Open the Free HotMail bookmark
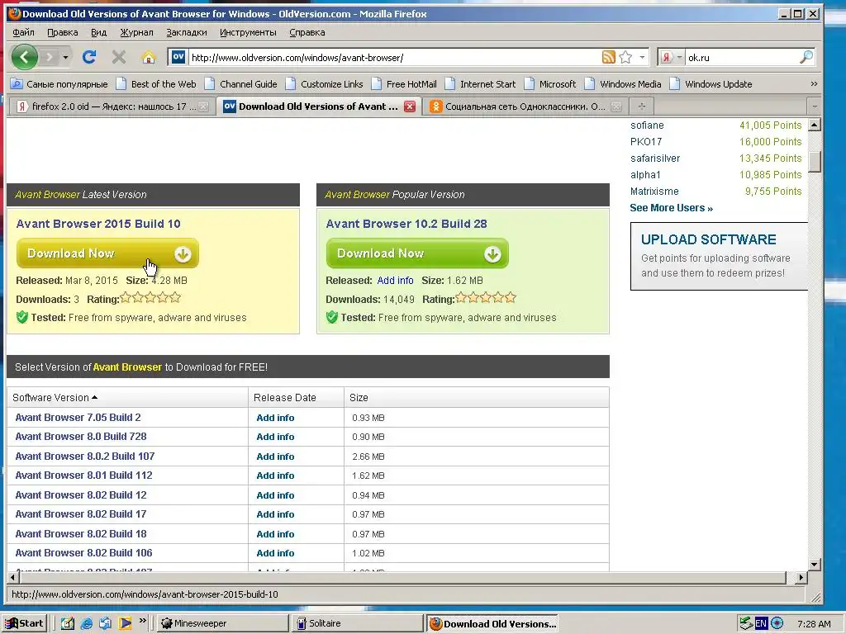Viewport: 846px width, 634px height. (404, 84)
